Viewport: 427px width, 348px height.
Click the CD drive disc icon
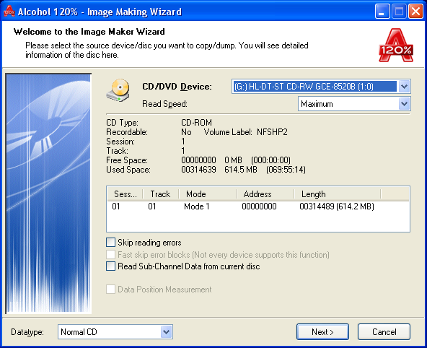(x=118, y=90)
